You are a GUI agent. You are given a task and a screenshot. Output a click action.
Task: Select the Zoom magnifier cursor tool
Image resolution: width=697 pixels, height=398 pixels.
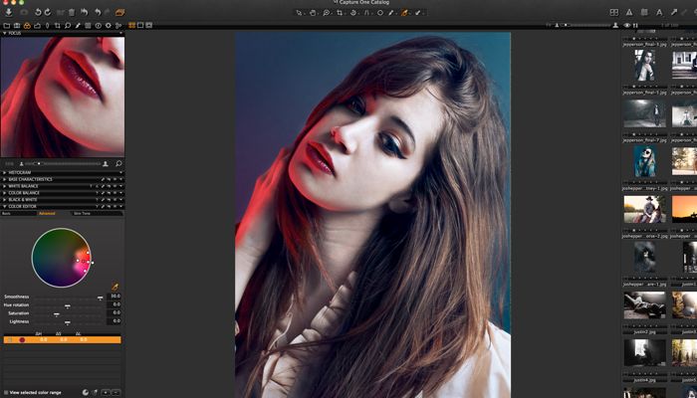327,13
